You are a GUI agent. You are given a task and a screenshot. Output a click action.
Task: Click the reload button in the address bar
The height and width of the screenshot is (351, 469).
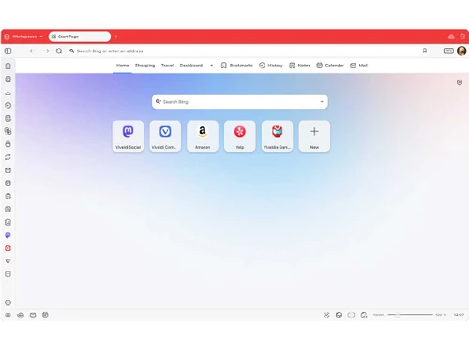[x=59, y=51]
